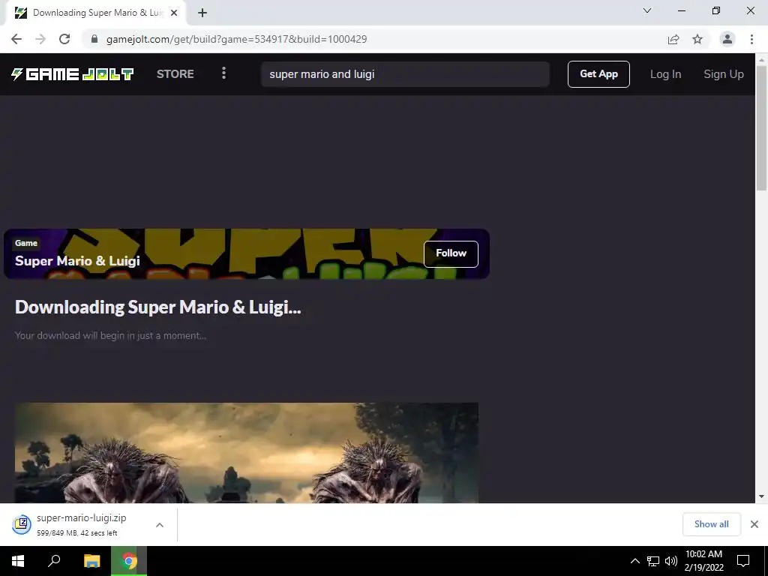768x576 pixels.
Task: Open the three-dot menu beside STORE
Action: tap(223, 73)
